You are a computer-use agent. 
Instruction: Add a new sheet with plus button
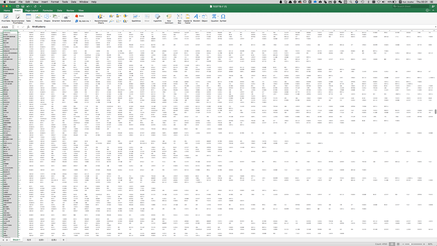(x=63, y=240)
